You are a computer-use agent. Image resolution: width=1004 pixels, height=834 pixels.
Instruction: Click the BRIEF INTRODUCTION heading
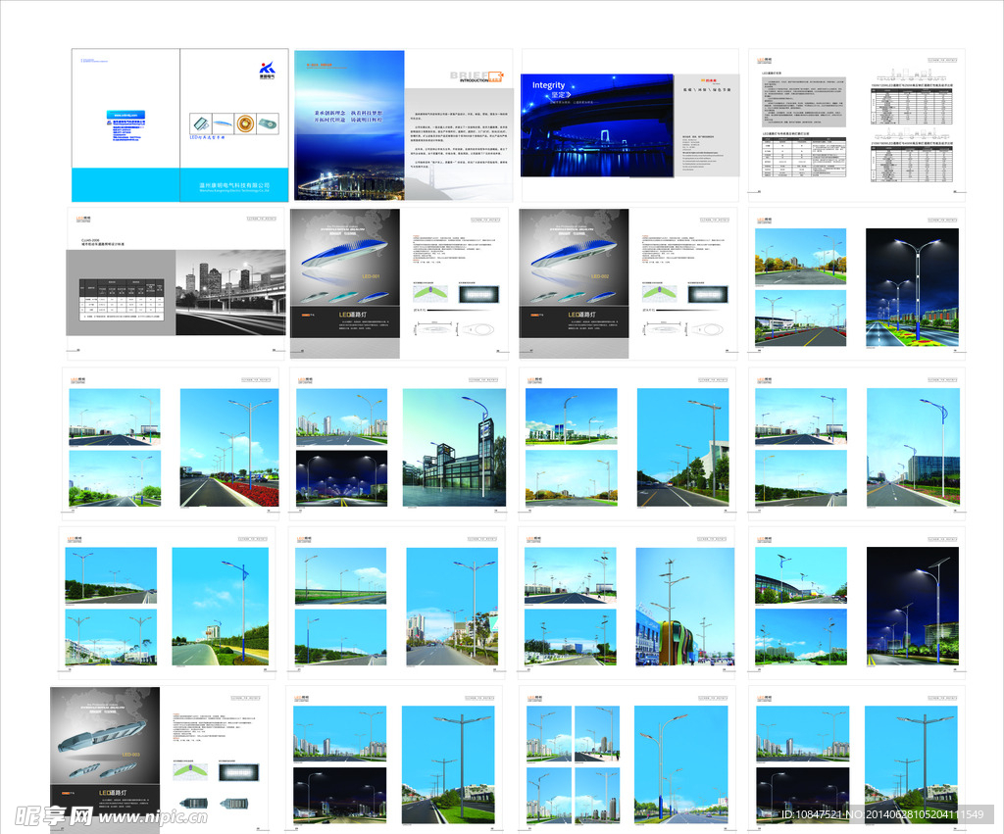477,76
